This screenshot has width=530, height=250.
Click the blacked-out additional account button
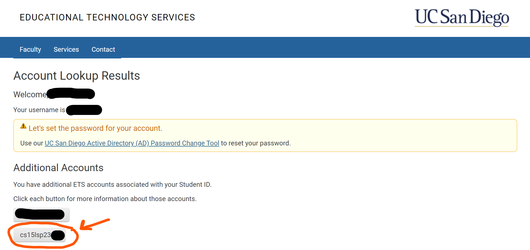[41, 214]
